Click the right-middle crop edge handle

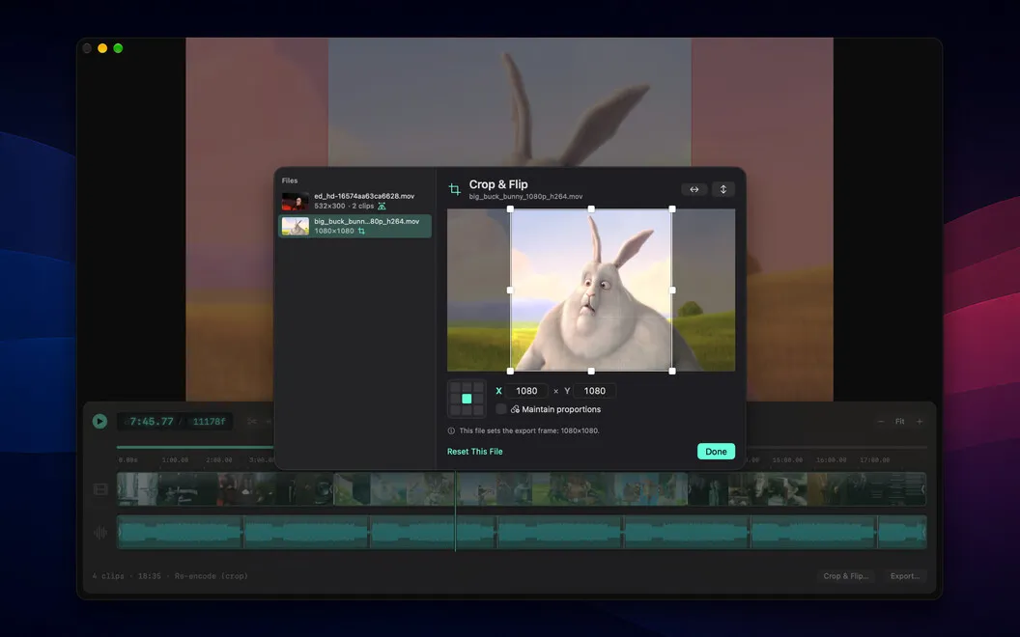tap(672, 290)
